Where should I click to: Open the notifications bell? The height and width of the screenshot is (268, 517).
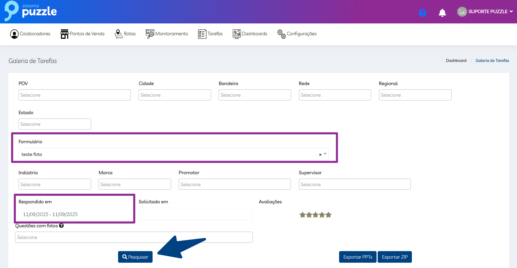(x=442, y=13)
